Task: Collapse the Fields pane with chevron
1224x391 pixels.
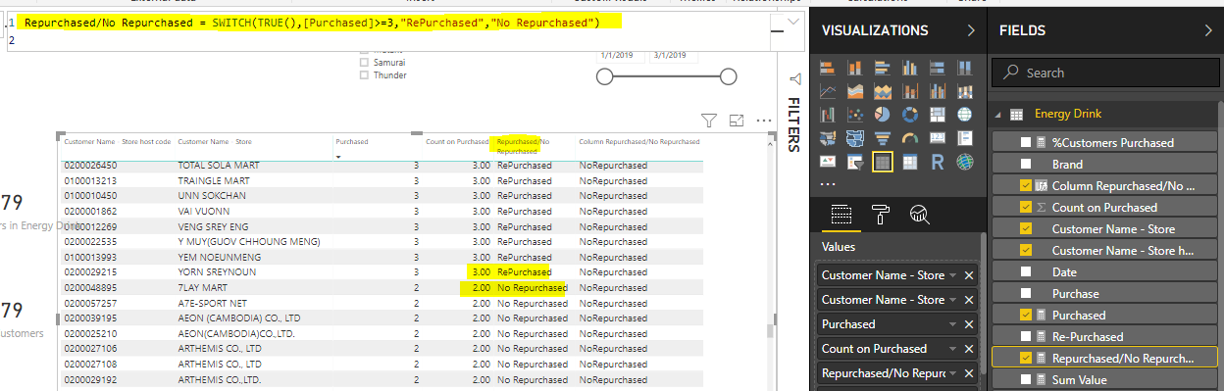Action: pyautogui.click(x=1207, y=31)
